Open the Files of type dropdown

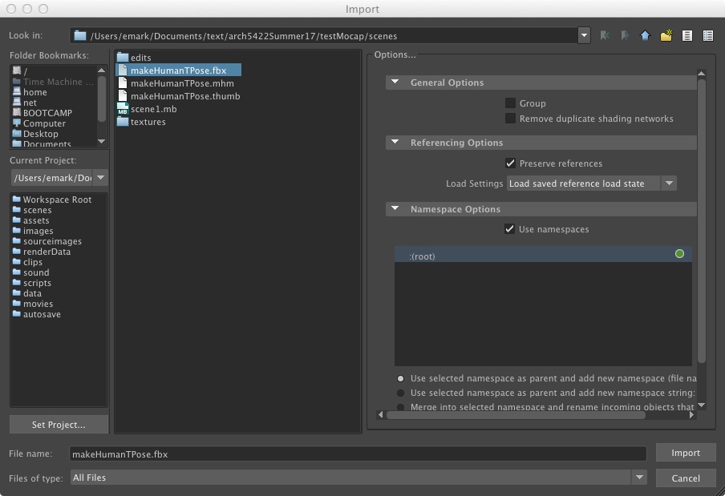coord(639,477)
